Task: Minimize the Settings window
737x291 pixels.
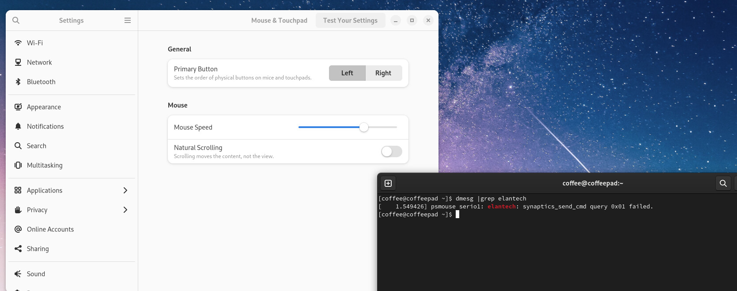Action: pyautogui.click(x=396, y=20)
